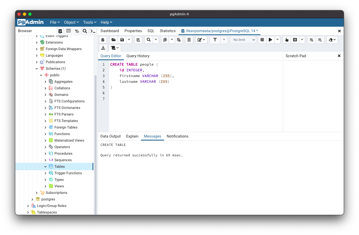Save the query with floppy disk icon
This screenshot has height=235, width=359.
tap(122, 40)
